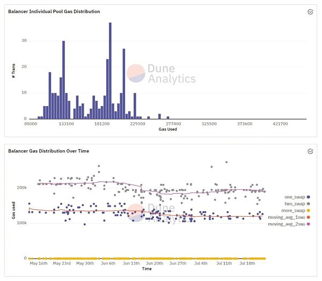Image resolution: width=322 pixels, height=281 pixels.
Task: Click the tallest histogram bar near 181200 gas
Action: pos(110,70)
